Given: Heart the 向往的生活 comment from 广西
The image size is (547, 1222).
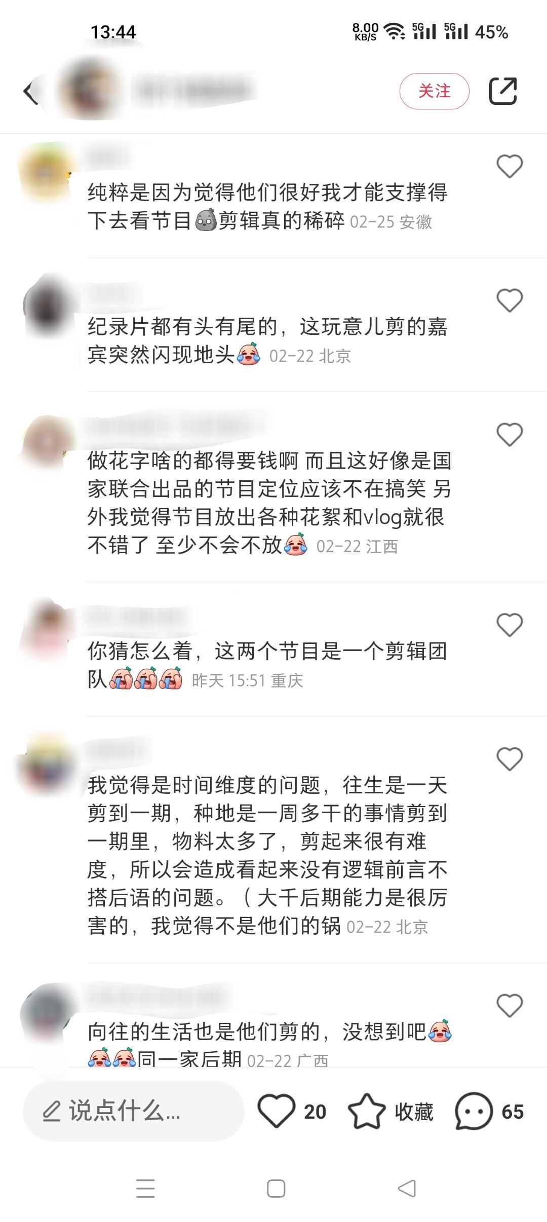Looking at the screenshot, I should pyautogui.click(x=510, y=1006).
